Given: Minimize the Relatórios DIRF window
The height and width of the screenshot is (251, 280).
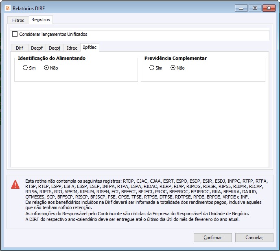Looking at the screenshot, I should [241, 8].
